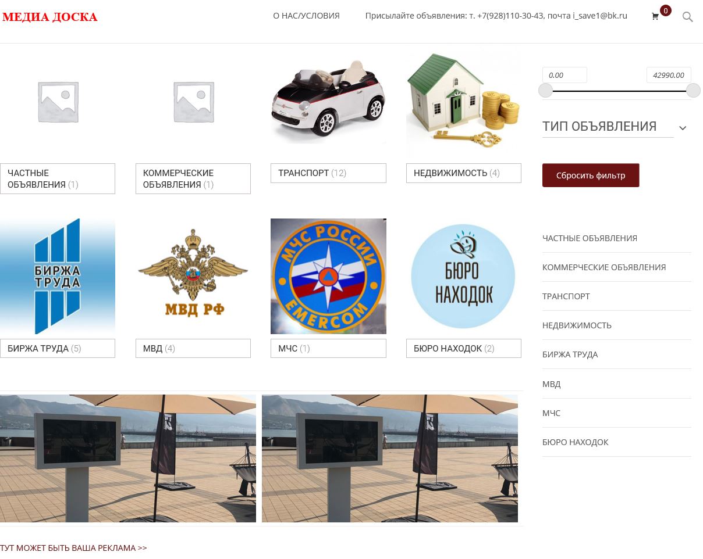The width and height of the screenshot is (703, 559).
Task: Expand the Тип объявления filter chevron
Action: 683,128
